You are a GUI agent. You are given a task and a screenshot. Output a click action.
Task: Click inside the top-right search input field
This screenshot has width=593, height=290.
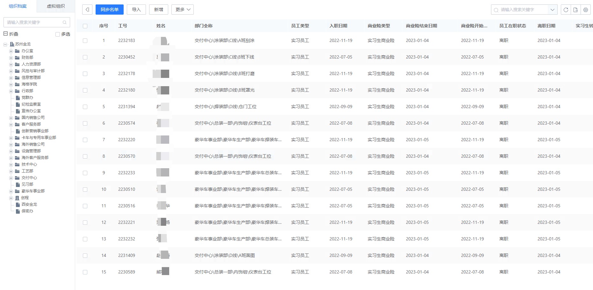point(523,10)
